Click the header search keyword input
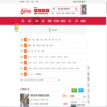 66,9
